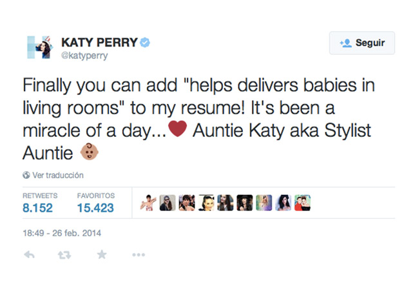Click the @katyperry handle

pos(84,56)
